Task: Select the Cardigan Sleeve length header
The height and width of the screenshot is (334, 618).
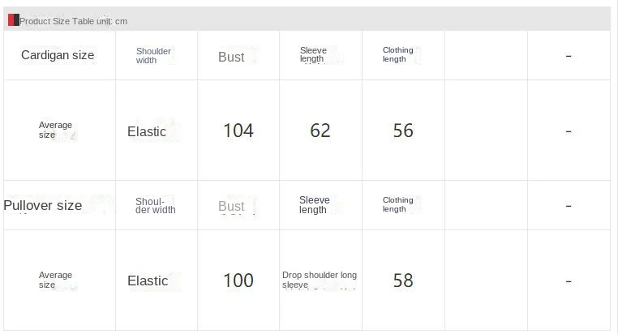Action: point(313,54)
